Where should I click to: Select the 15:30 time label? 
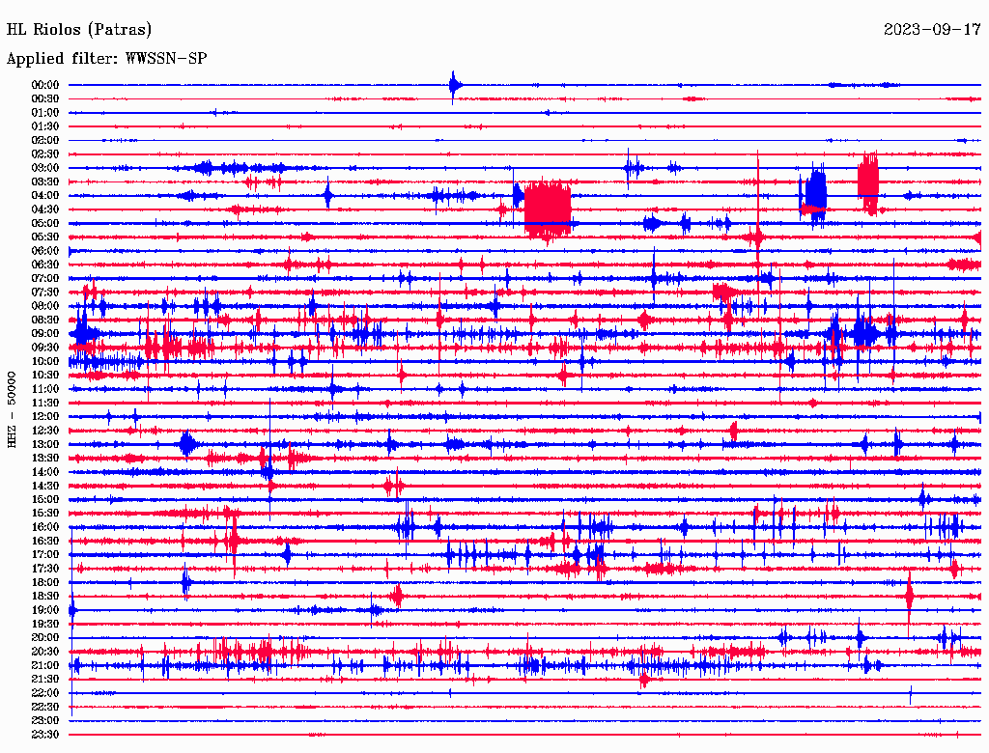[x=45, y=514]
